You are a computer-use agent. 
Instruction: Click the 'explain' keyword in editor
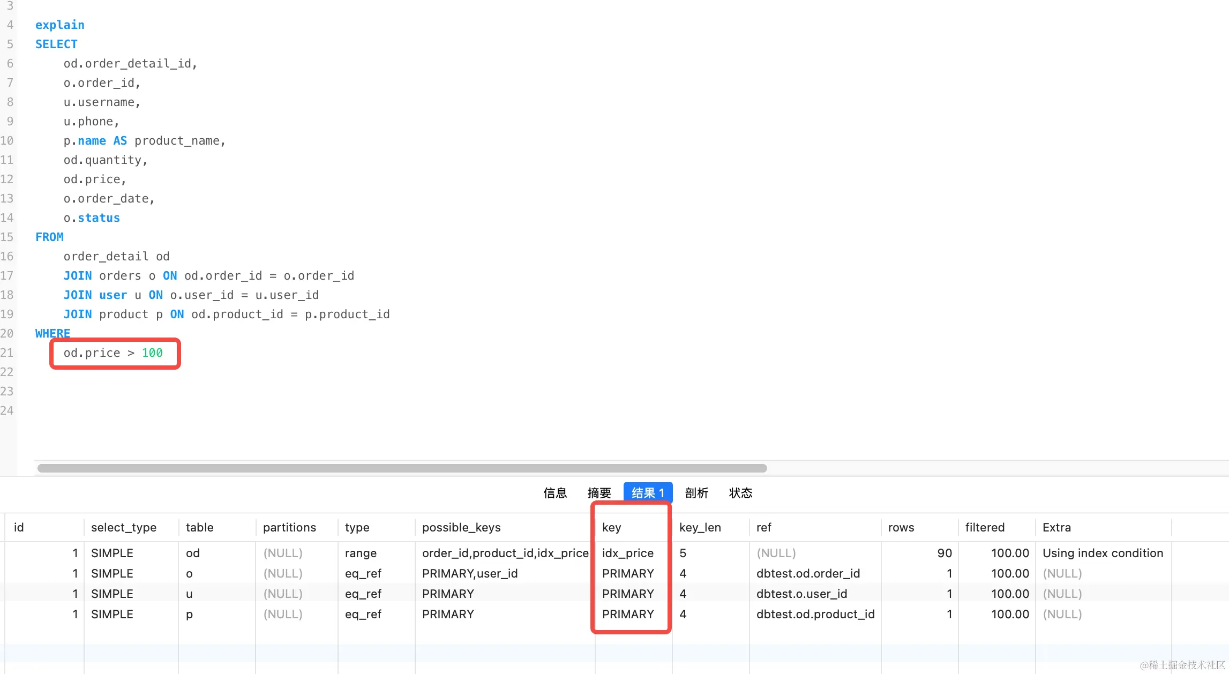pyautogui.click(x=59, y=25)
